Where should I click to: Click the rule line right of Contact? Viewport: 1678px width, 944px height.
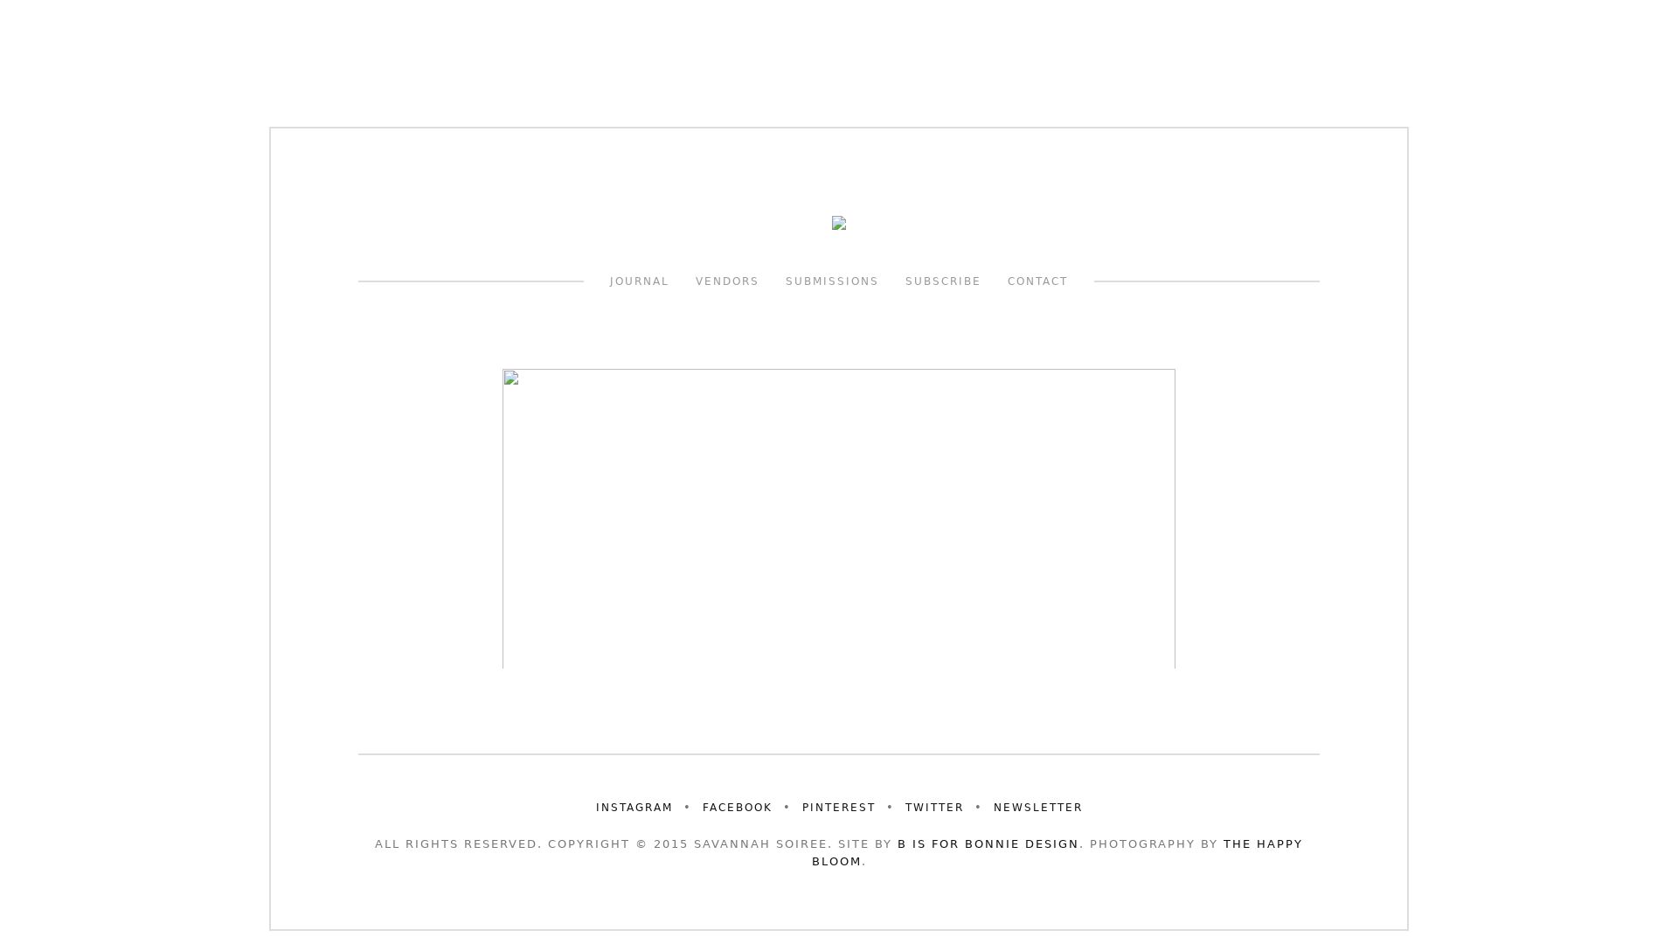click(1206, 281)
